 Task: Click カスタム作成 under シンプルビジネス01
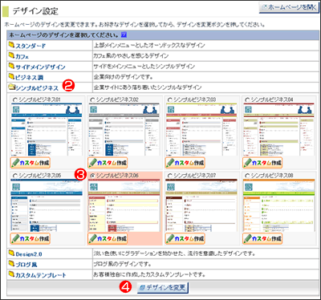30,163
